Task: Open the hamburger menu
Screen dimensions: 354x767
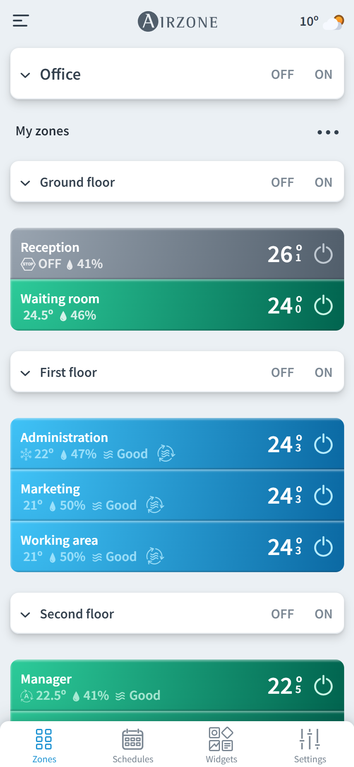Action: [21, 21]
